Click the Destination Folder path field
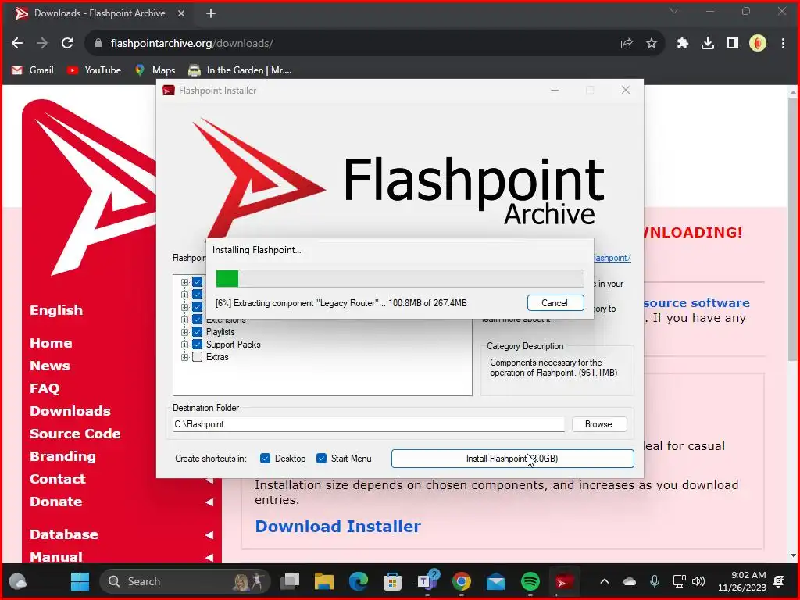This screenshot has height=600, width=800. click(369, 424)
